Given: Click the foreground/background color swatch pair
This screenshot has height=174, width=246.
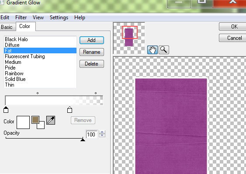Looking at the screenshot, I should point(38,122).
